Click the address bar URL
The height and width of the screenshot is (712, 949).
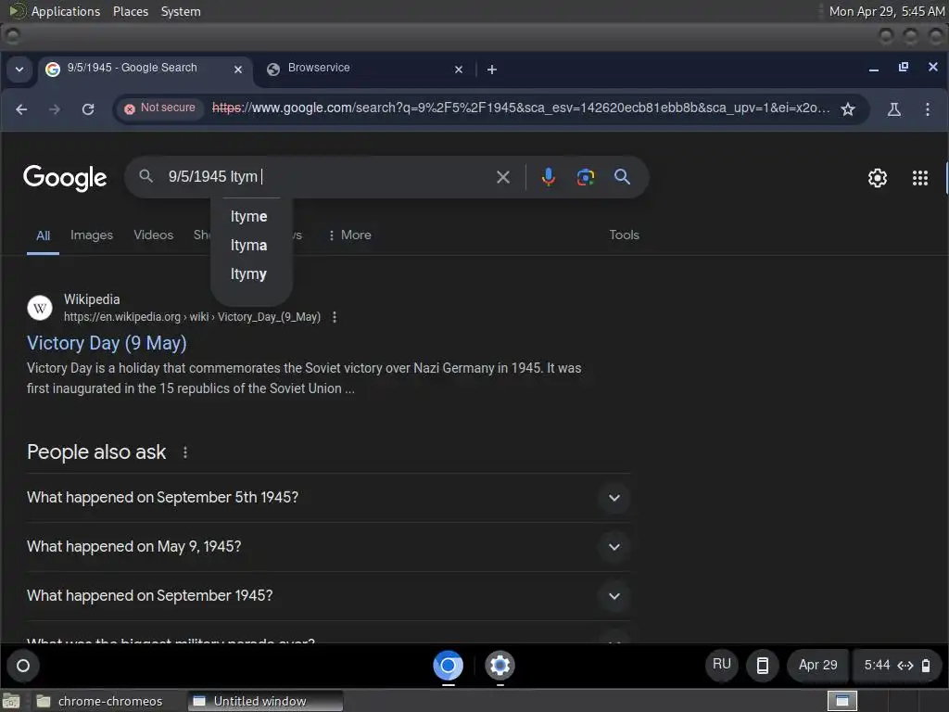pyautogui.click(x=521, y=108)
